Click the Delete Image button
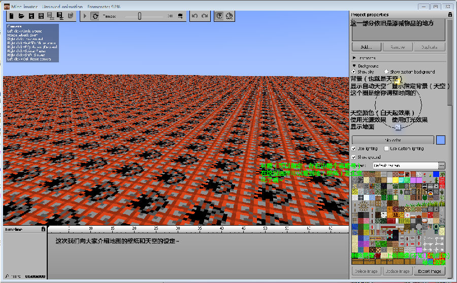The image size is (457, 283). 366,271
